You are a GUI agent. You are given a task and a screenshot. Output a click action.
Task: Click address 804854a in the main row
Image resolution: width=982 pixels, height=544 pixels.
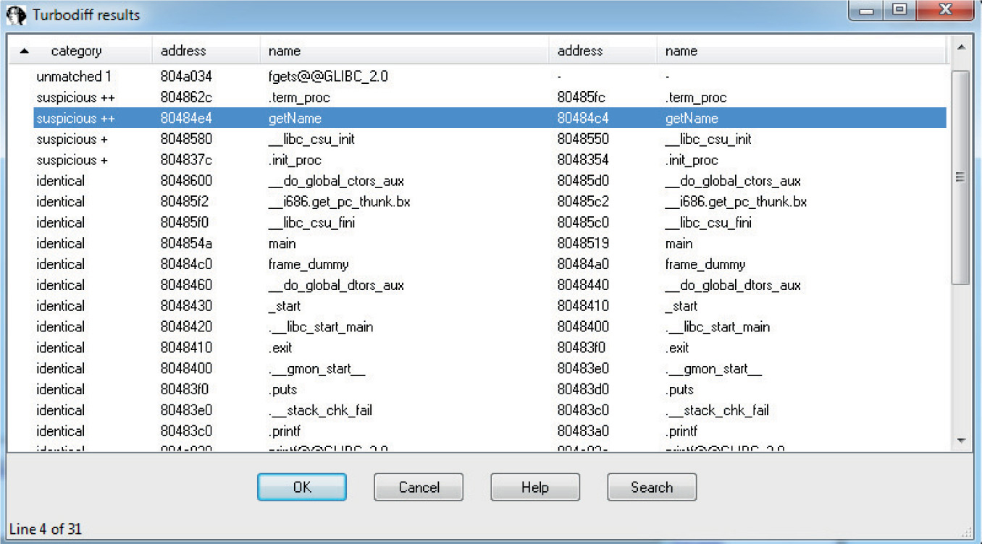(186, 244)
